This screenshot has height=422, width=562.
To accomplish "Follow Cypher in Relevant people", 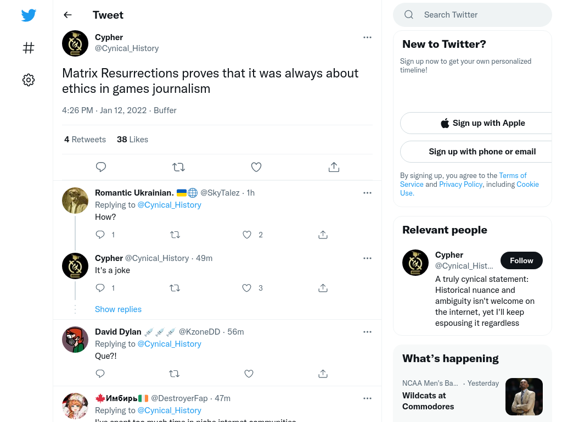I will (521, 260).
